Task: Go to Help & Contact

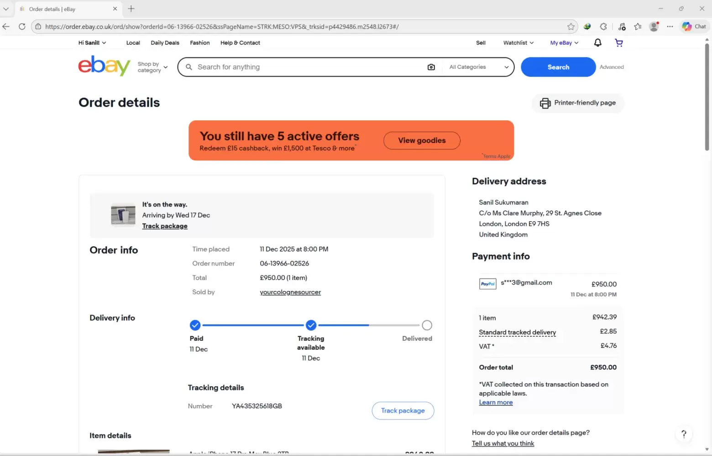Action: pyautogui.click(x=240, y=43)
